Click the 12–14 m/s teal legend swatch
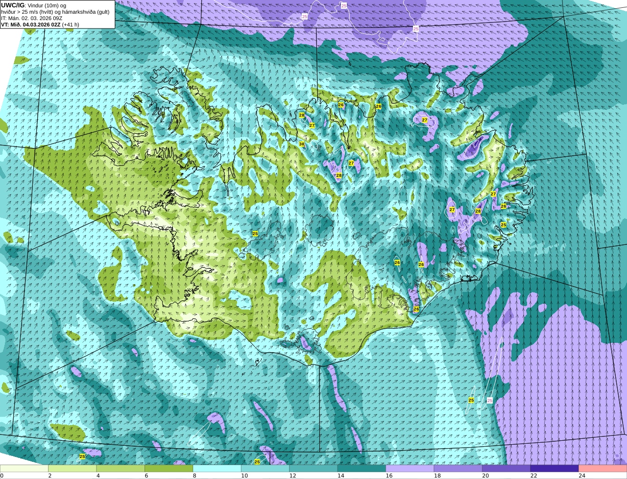Screen dimensions: 627x479 [x=313, y=468]
